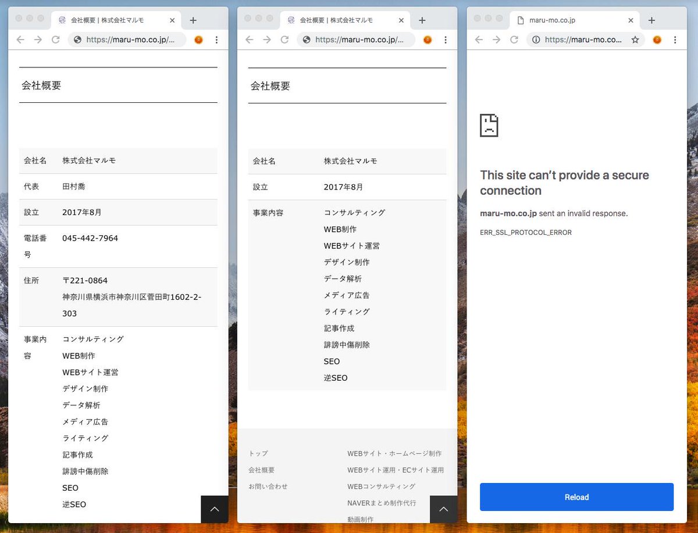Image resolution: width=698 pixels, height=533 pixels.
Task: Click postal code 〒221-0864
Action: [x=85, y=280]
